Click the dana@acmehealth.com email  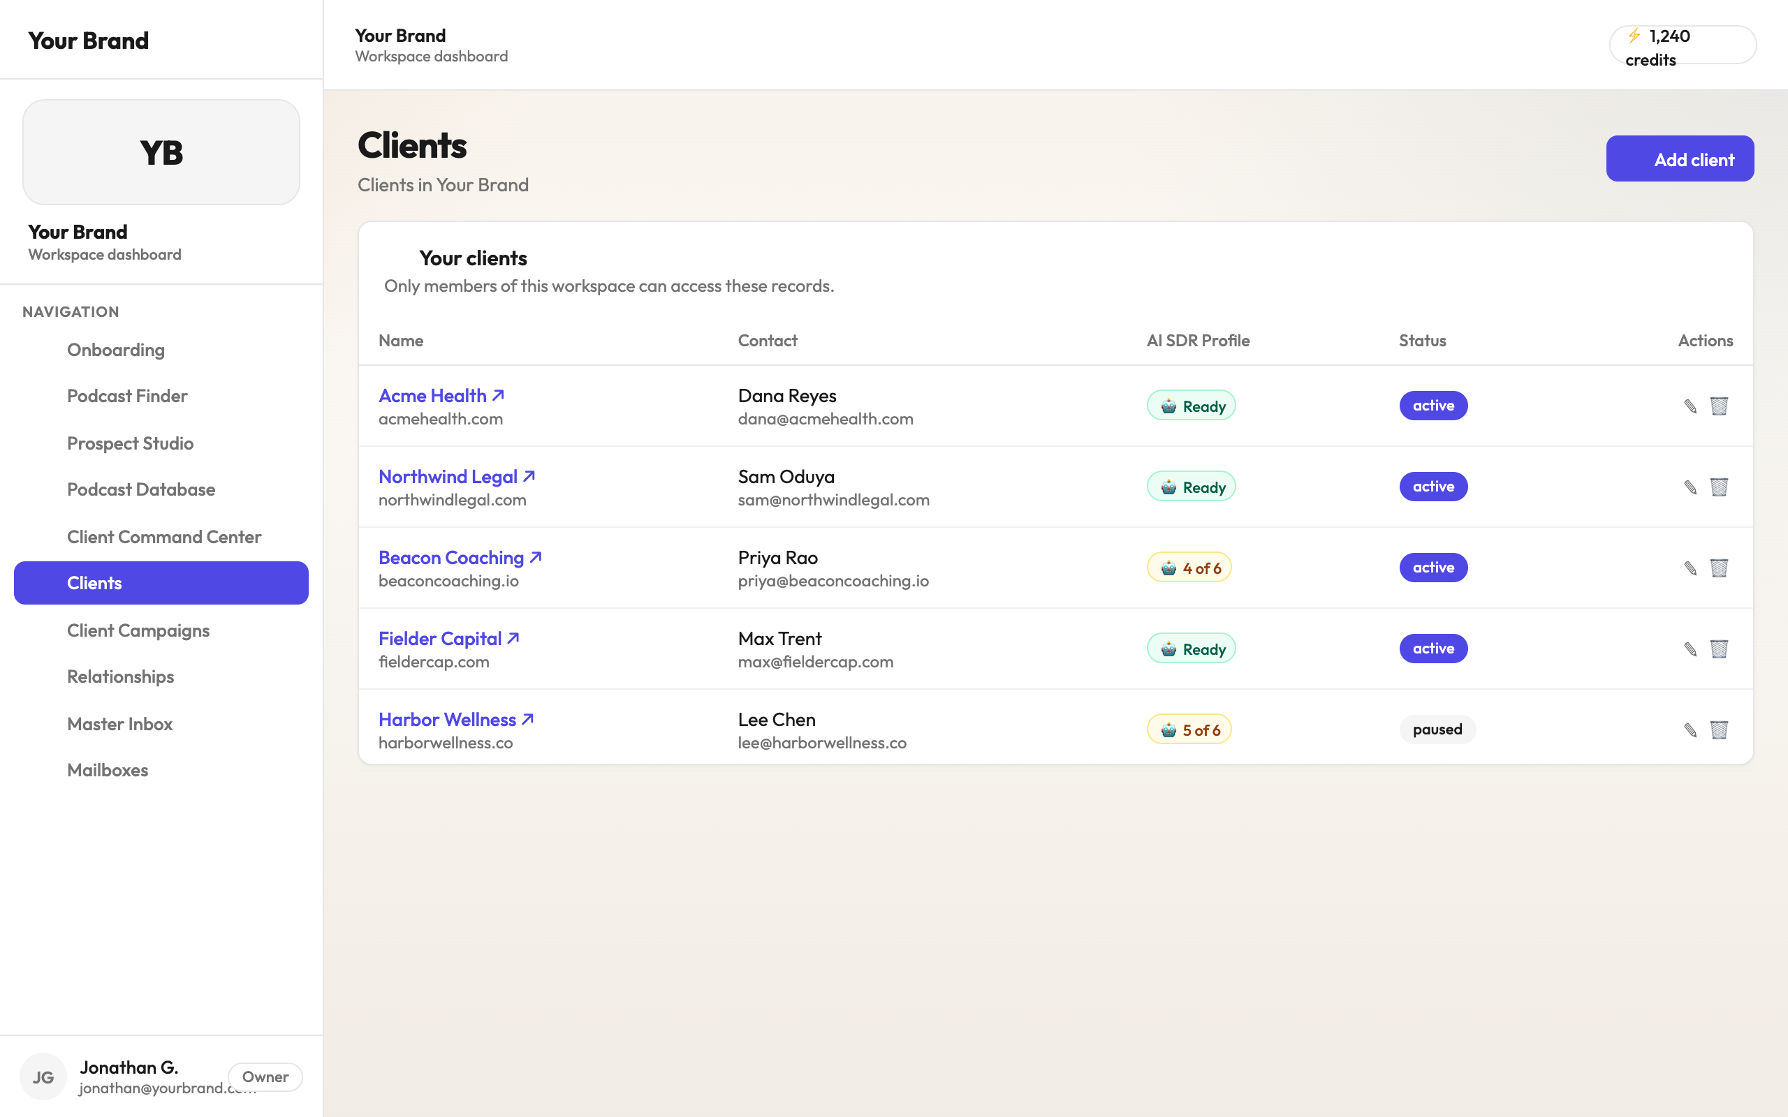click(826, 419)
